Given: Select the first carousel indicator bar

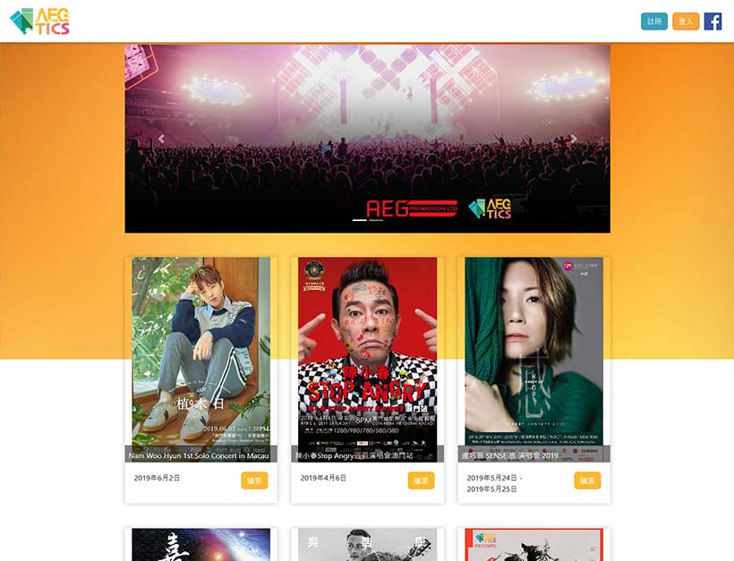Looking at the screenshot, I should click(x=360, y=220).
